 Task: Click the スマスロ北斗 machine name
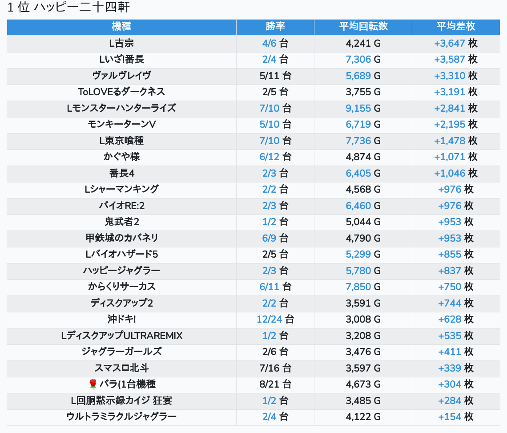(121, 368)
